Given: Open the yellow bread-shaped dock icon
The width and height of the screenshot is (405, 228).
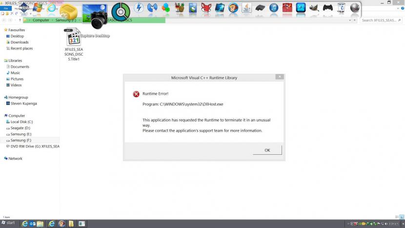Looking at the screenshot, I should [68, 12].
